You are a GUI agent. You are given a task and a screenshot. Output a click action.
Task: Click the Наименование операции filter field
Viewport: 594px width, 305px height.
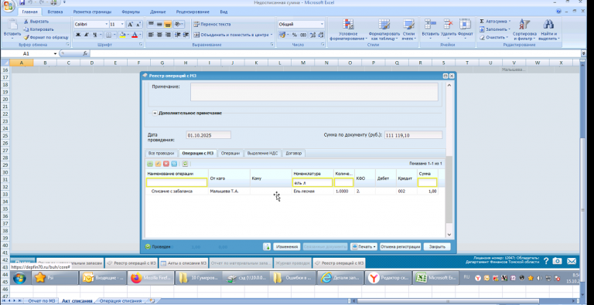click(177, 182)
